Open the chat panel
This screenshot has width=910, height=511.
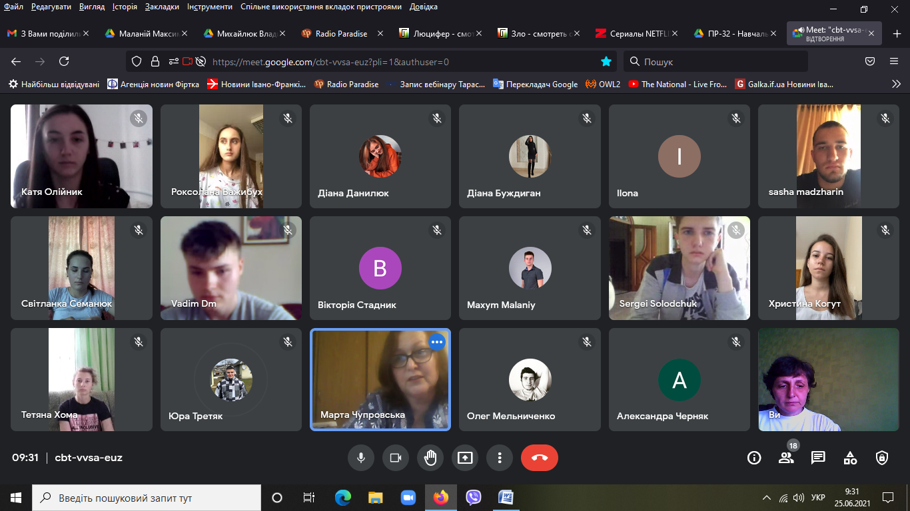click(x=818, y=458)
